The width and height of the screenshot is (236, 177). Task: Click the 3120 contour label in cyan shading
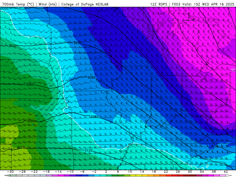(88, 150)
